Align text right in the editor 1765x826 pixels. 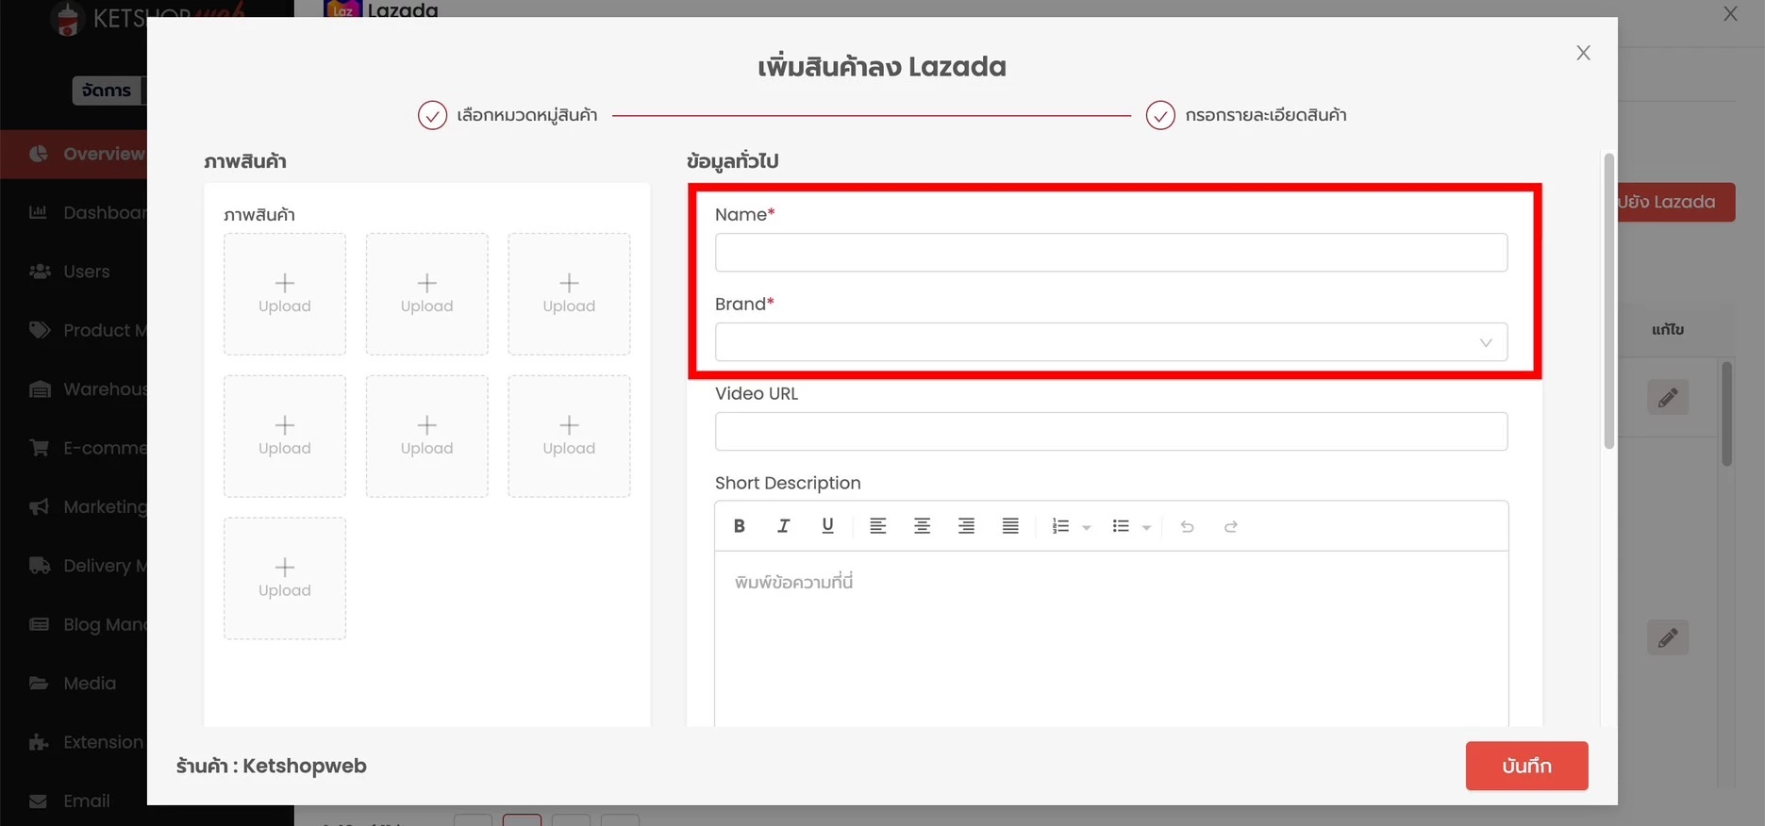pos(966,526)
